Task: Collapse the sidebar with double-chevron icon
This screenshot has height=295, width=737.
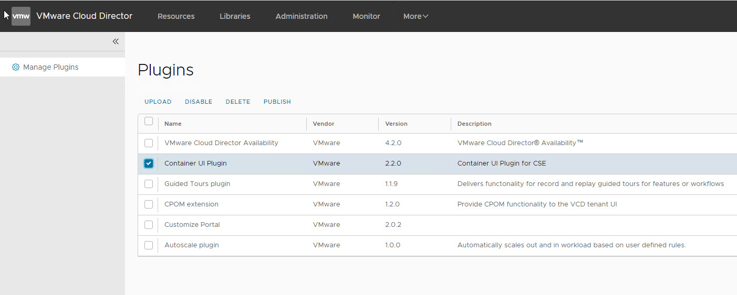Action: tap(116, 41)
